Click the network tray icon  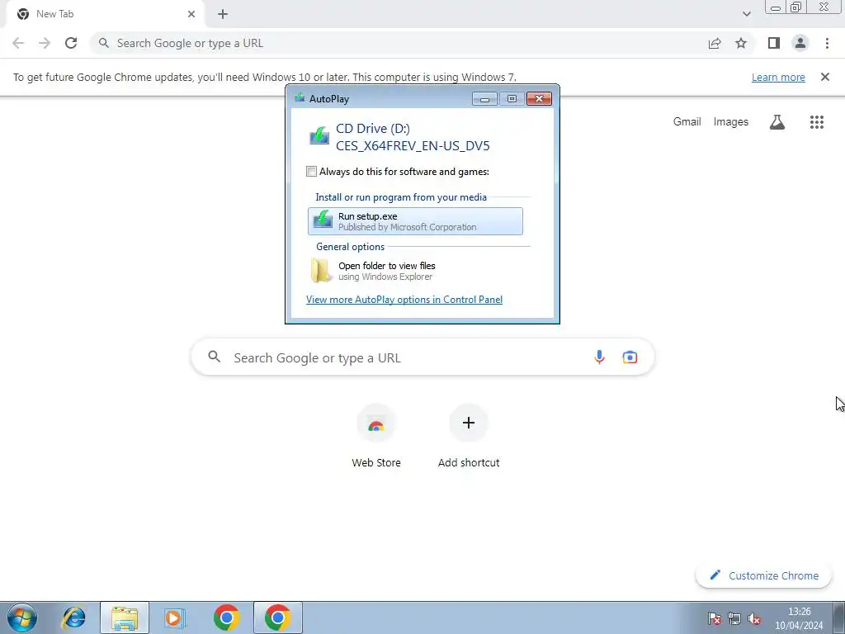click(x=734, y=618)
